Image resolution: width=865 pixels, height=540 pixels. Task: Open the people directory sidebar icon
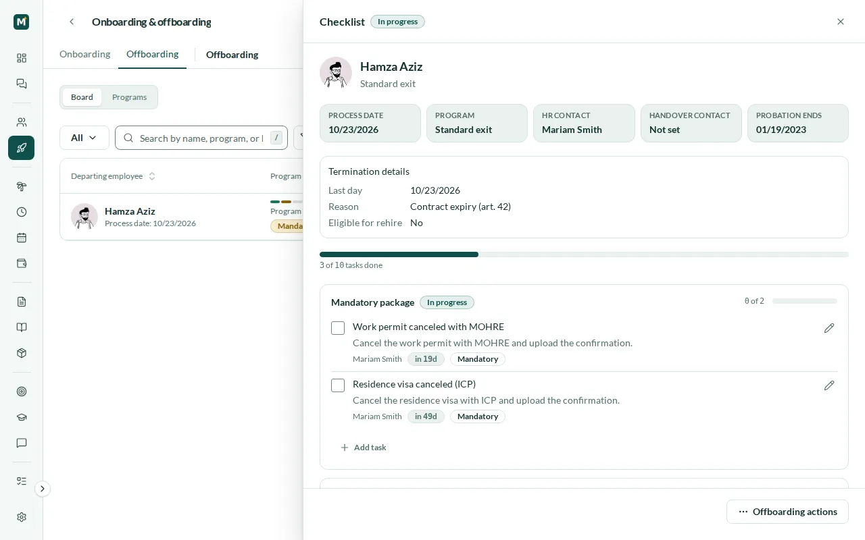(22, 122)
